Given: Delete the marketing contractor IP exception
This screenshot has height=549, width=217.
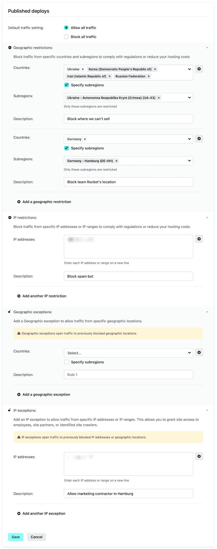Looking at the screenshot, I should click(x=199, y=456).
